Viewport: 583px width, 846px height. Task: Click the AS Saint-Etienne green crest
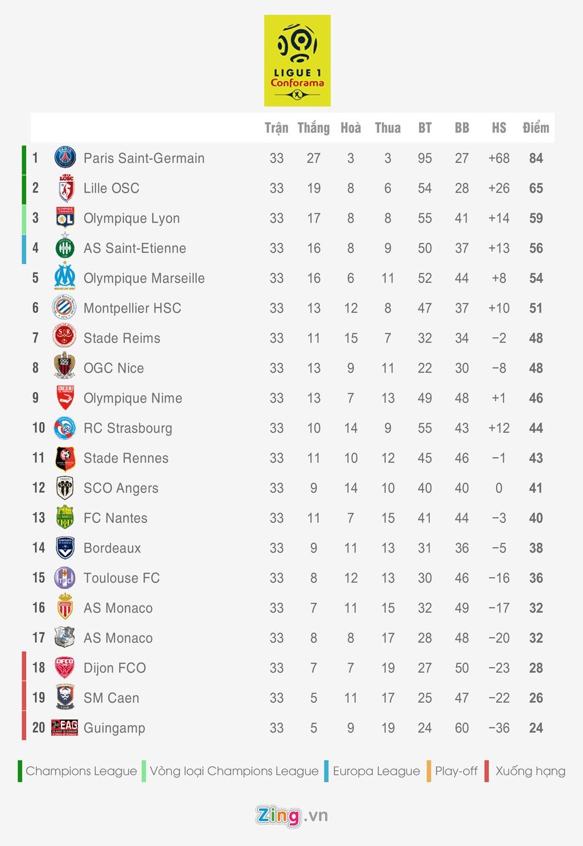pos(65,248)
